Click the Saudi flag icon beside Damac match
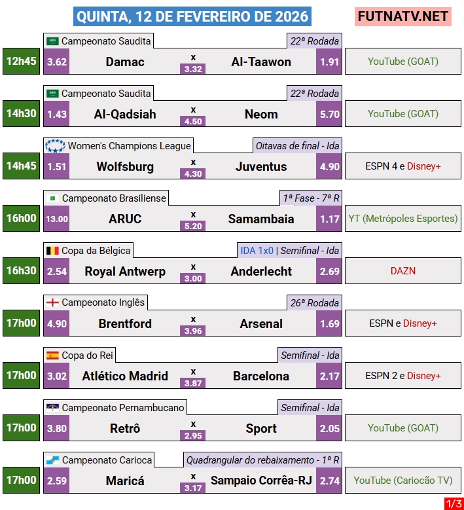The width and height of the screenshot is (464, 510). 52,41
